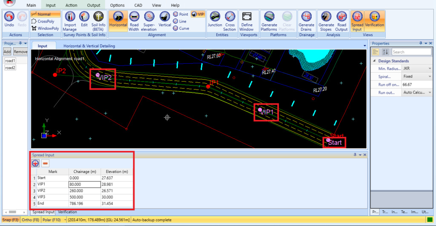Viewport: 436px width, 226px height.
Task: Click Define Window viewport tool
Action: point(247,21)
